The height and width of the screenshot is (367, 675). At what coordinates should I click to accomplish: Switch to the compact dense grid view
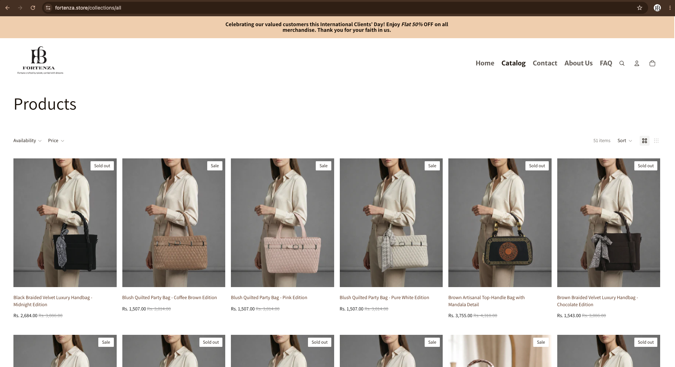656,141
